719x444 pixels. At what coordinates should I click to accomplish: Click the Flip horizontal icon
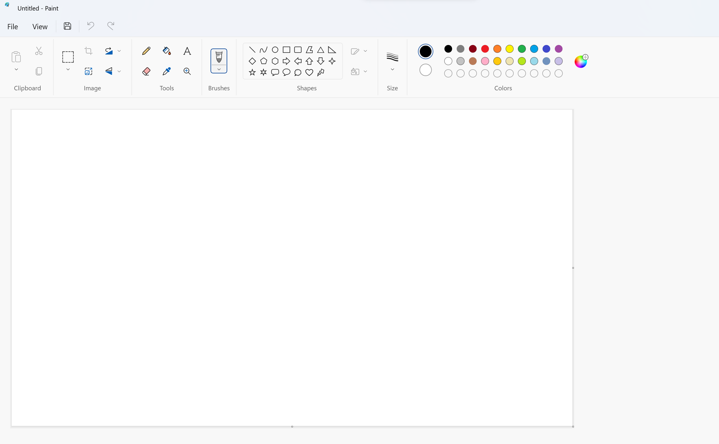(x=109, y=71)
